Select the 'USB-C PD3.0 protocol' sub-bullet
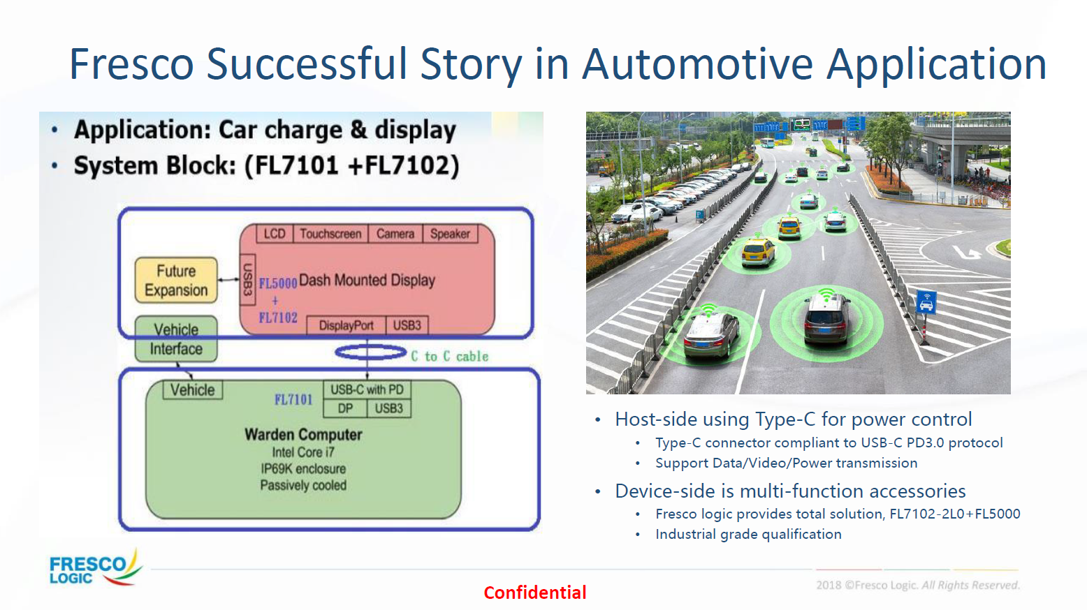Screen dimensions: 1087x610 (x=829, y=442)
